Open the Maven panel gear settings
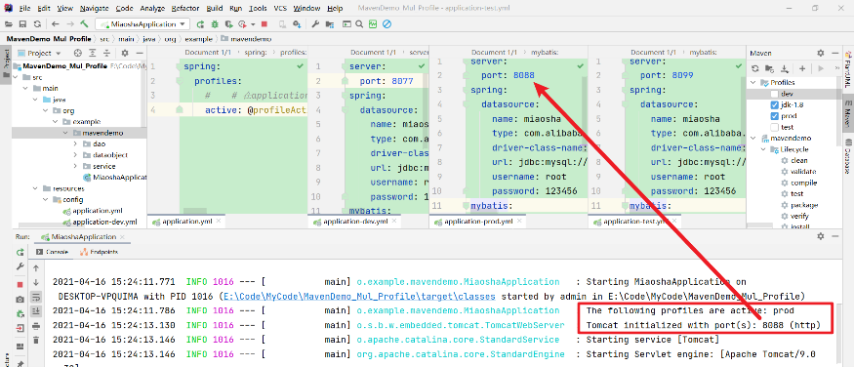This screenshot has height=367, width=854. click(x=821, y=53)
